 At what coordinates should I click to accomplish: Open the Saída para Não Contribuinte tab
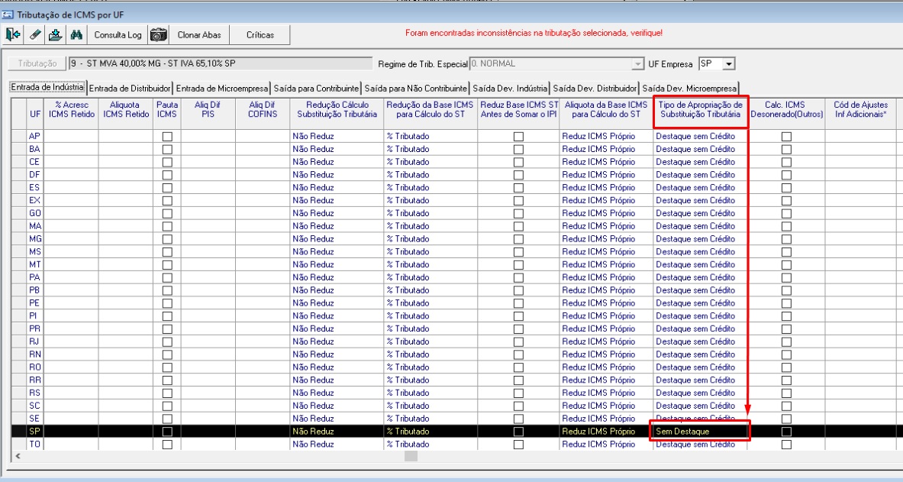tap(416, 88)
